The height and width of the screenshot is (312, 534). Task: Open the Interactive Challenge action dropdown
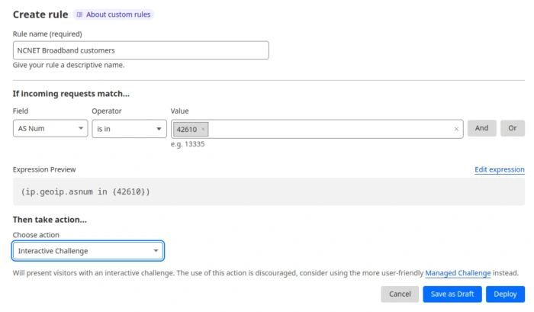[88, 251]
